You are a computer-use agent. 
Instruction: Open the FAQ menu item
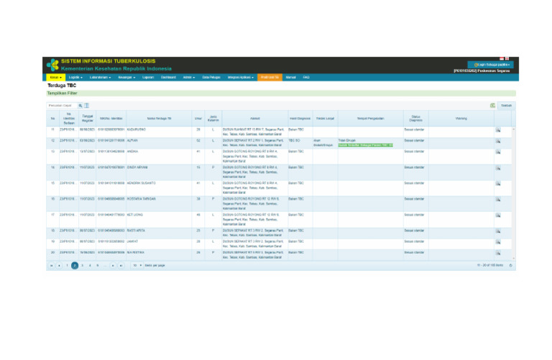tap(306, 78)
